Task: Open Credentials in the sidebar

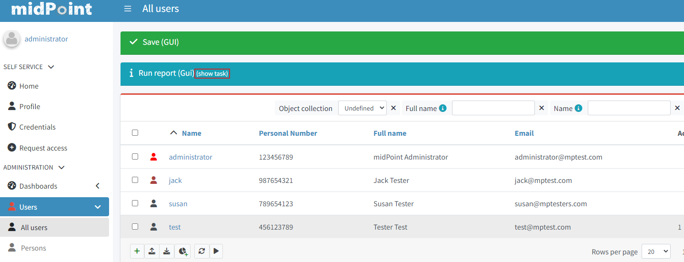Action: pos(37,127)
